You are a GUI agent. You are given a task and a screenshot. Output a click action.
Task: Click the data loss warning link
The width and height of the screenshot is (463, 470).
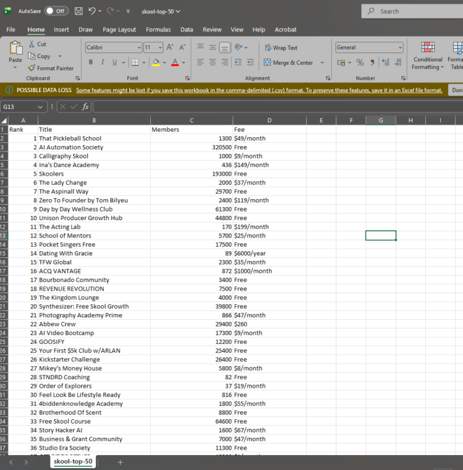(x=259, y=90)
